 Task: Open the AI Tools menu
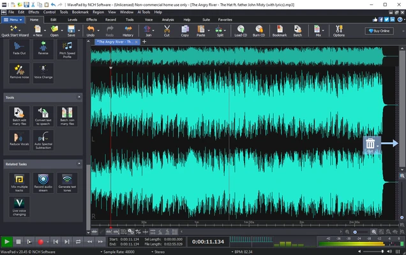coord(144,12)
